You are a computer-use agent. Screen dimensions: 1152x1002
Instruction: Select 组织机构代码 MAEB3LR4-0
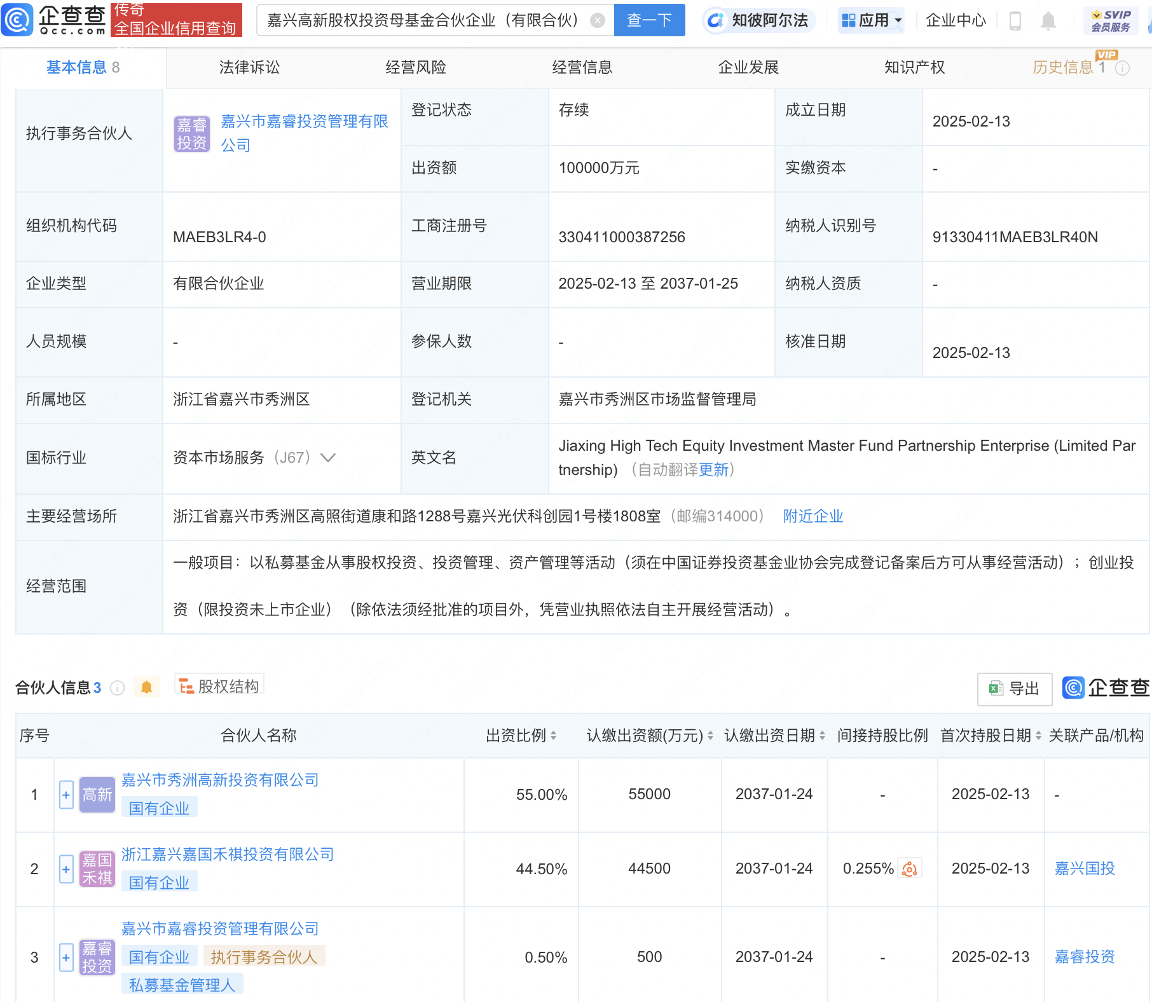[x=219, y=237]
